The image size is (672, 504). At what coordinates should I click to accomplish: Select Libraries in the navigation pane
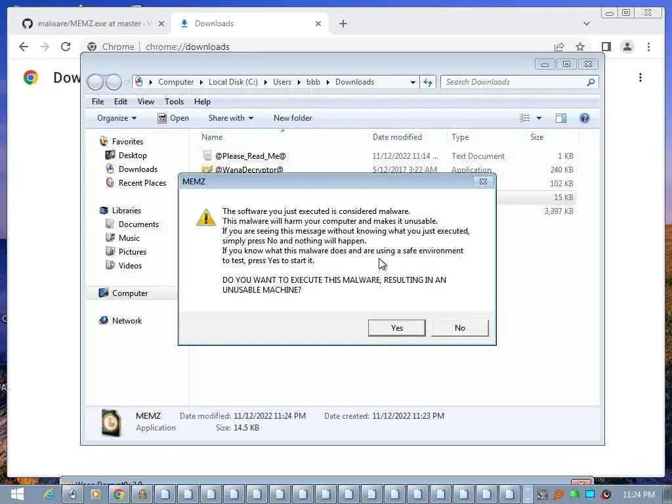[x=127, y=211]
